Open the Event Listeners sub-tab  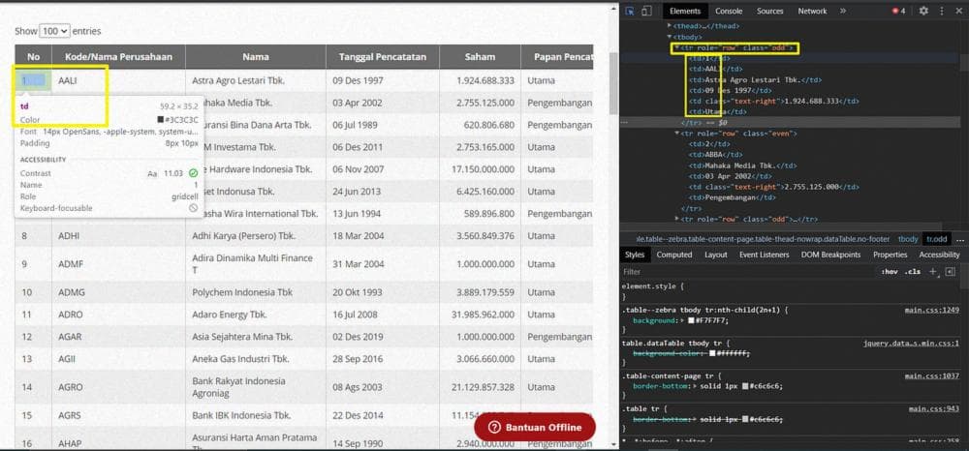[x=764, y=255]
